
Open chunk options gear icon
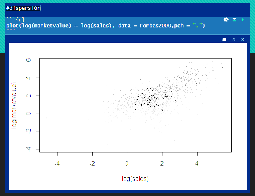pos(226,20)
